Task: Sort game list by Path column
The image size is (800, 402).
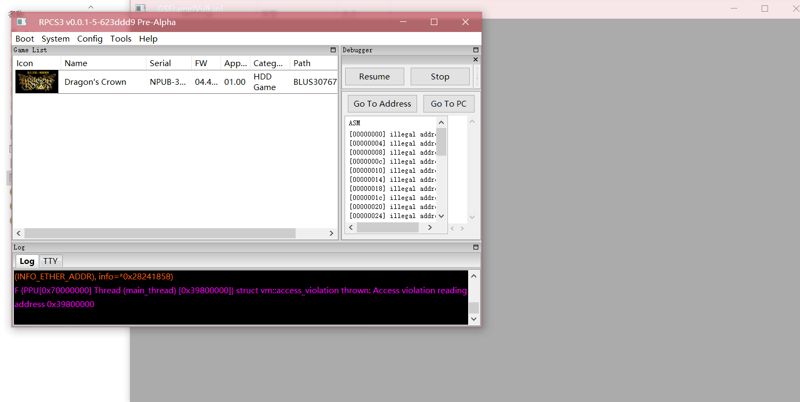Action: (314, 63)
